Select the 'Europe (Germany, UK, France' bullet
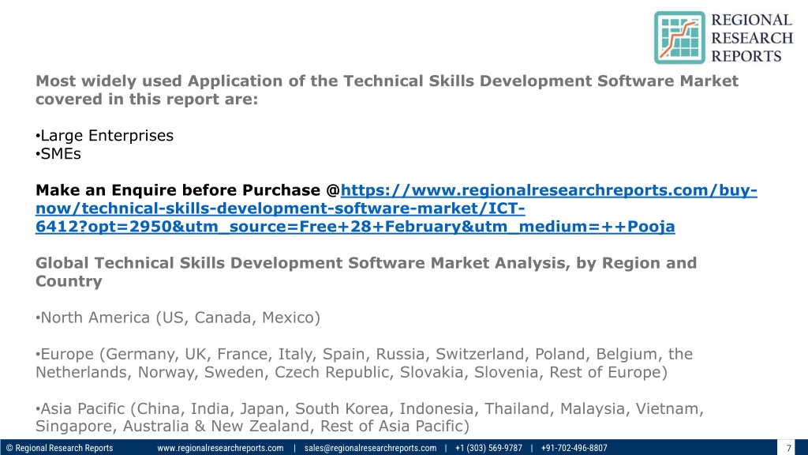The height and width of the screenshot is (455, 808). [x=365, y=363]
